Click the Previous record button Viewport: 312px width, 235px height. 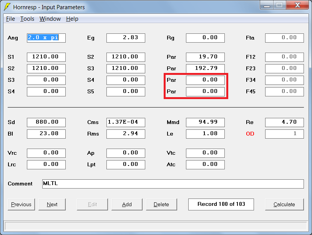click(x=21, y=204)
